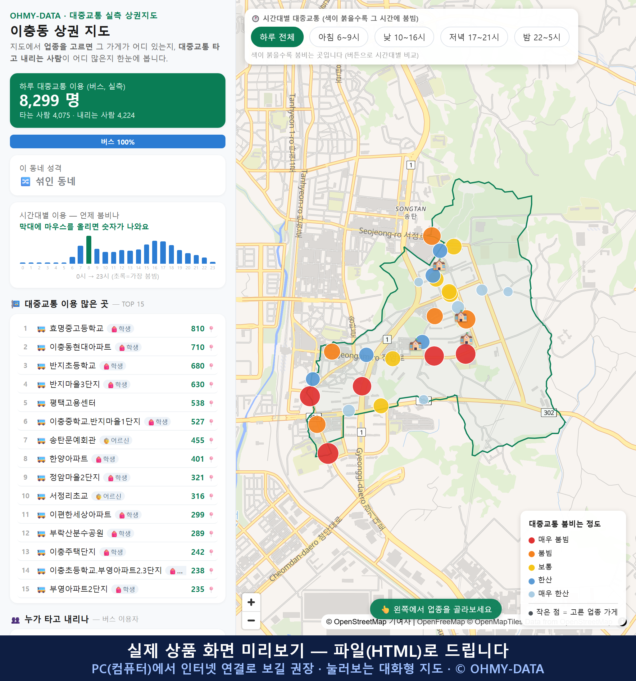Click the clock icon beside 시간대별 대중교통
Viewport: 636px width, 681px height.
[256, 19]
